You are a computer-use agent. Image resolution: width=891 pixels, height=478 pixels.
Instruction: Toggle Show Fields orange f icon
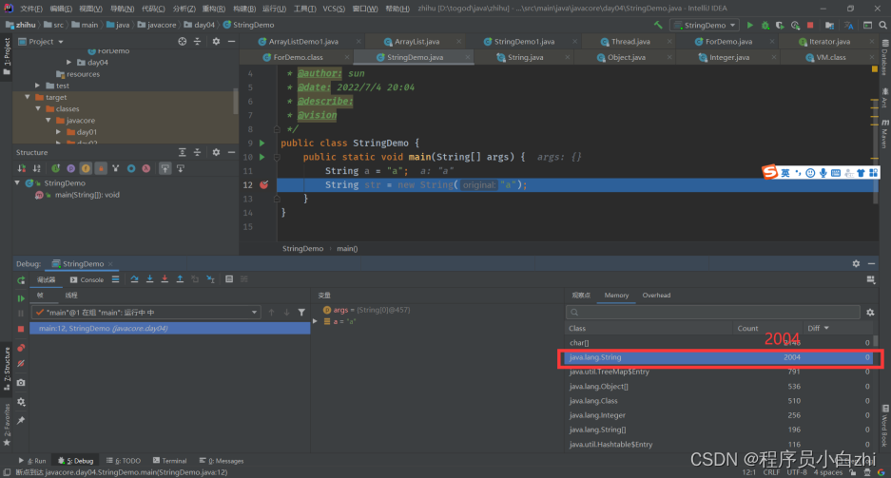pyautogui.click(x=86, y=168)
